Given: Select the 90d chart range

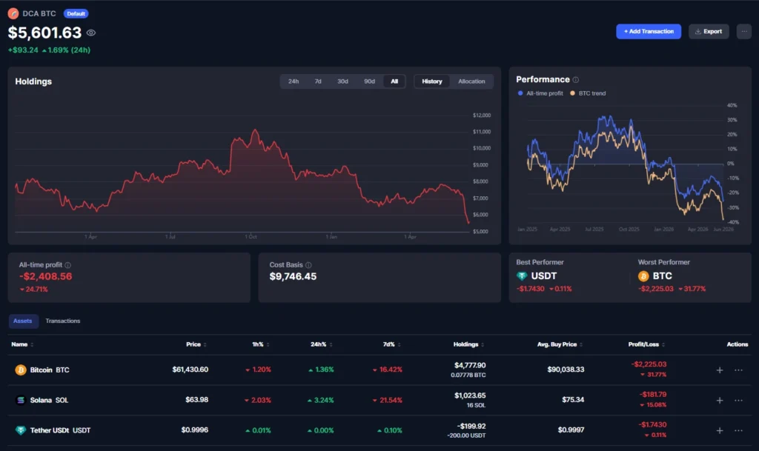Looking at the screenshot, I should (369, 81).
